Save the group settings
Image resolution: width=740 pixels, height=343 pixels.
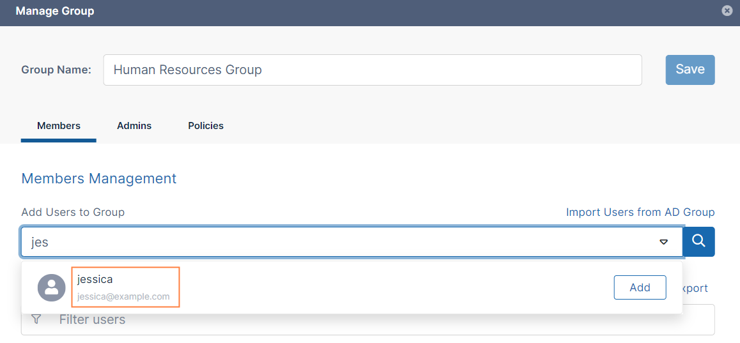point(690,70)
